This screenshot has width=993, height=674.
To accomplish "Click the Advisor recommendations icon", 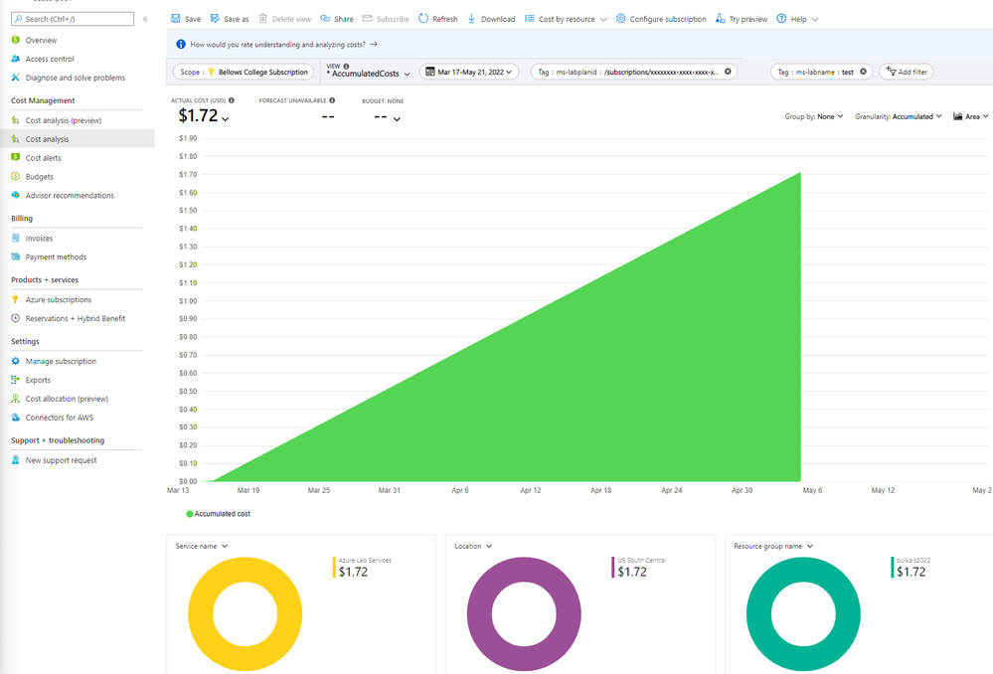I will tap(15, 195).
